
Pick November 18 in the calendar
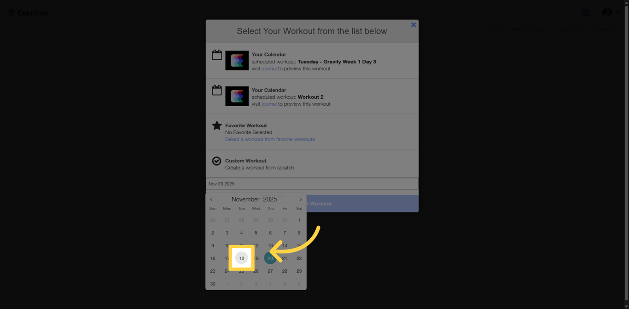click(241, 258)
